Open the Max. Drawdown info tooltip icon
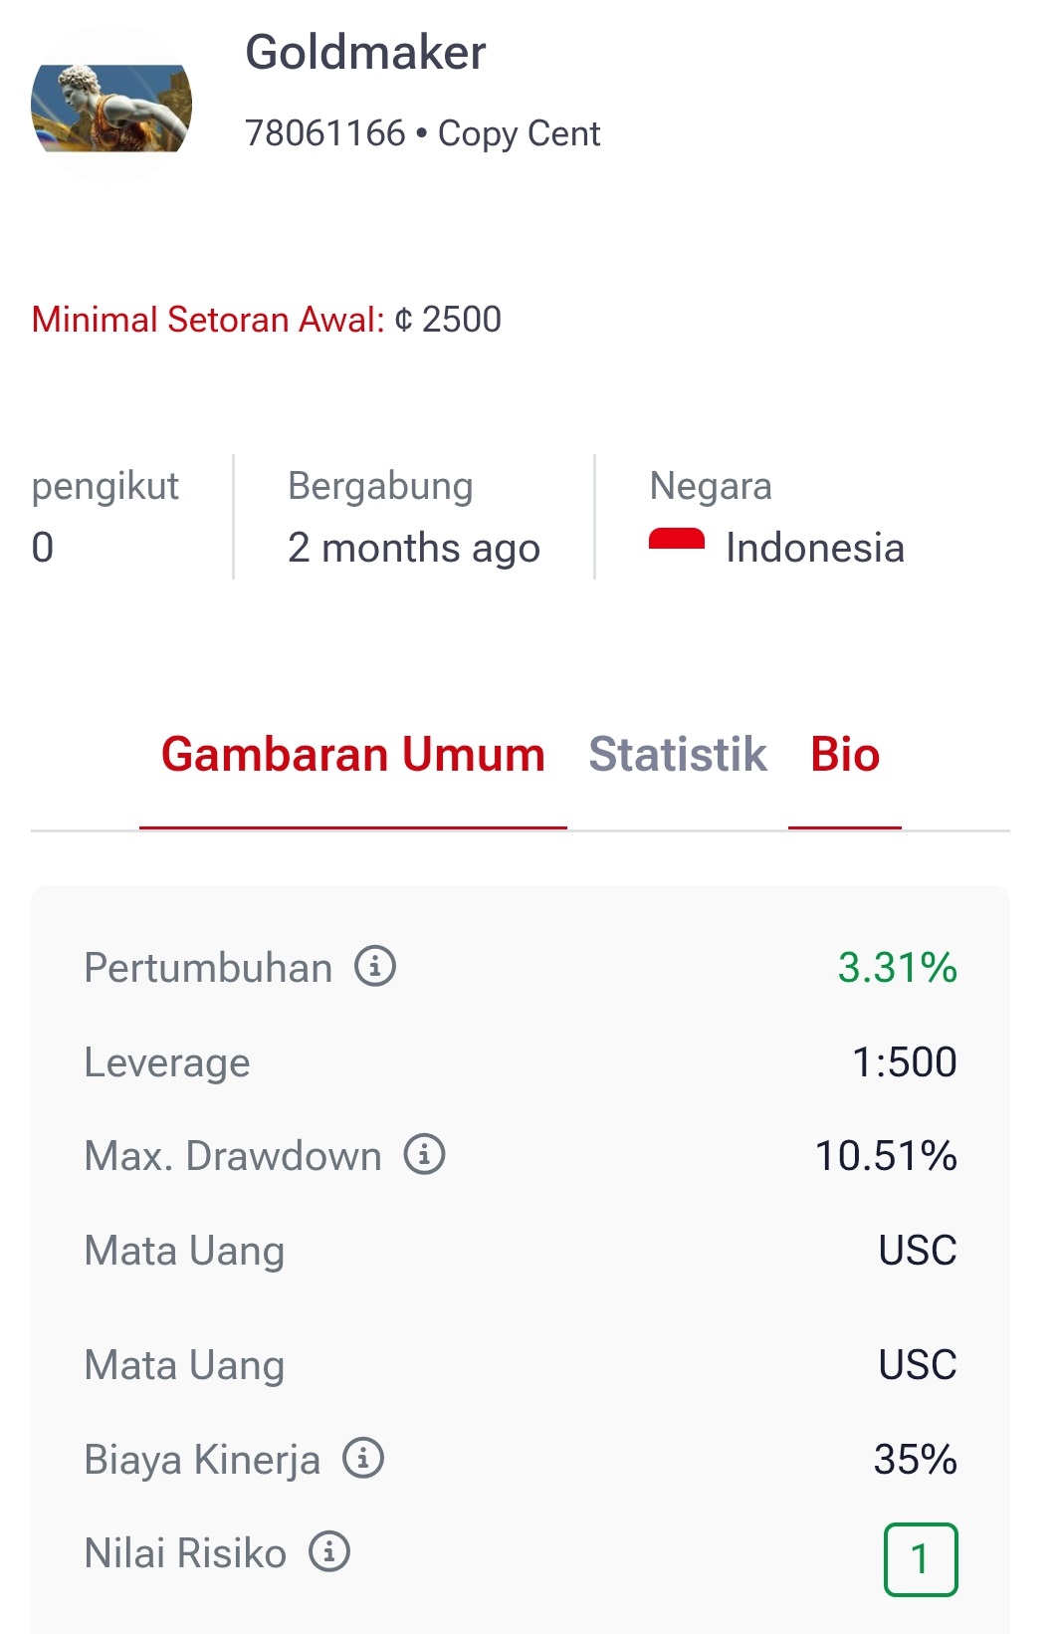 (x=424, y=1154)
